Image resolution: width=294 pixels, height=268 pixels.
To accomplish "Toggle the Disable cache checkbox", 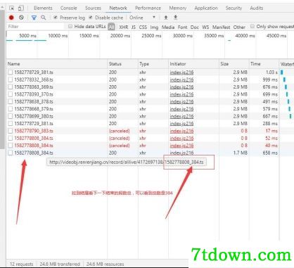I will point(91,18).
